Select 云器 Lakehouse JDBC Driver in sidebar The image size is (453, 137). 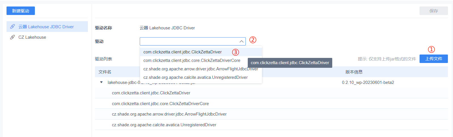point(46,27)
